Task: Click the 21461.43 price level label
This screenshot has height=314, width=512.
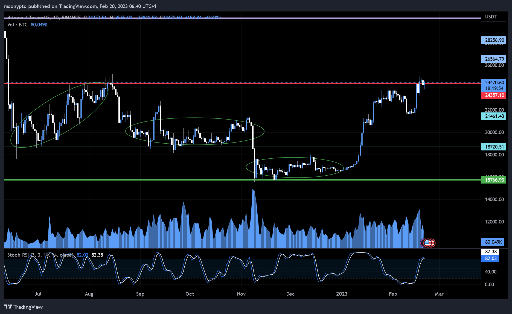Action: pos(494,116)
